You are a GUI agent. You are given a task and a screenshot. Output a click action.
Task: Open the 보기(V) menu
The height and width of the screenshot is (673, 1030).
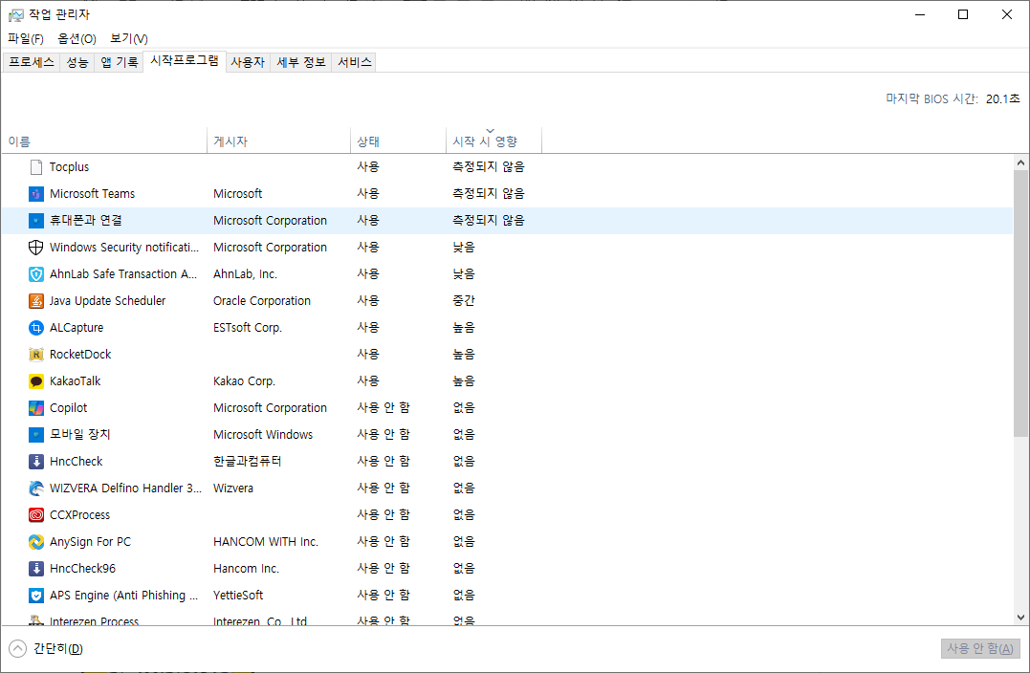[x=129, y=39]
